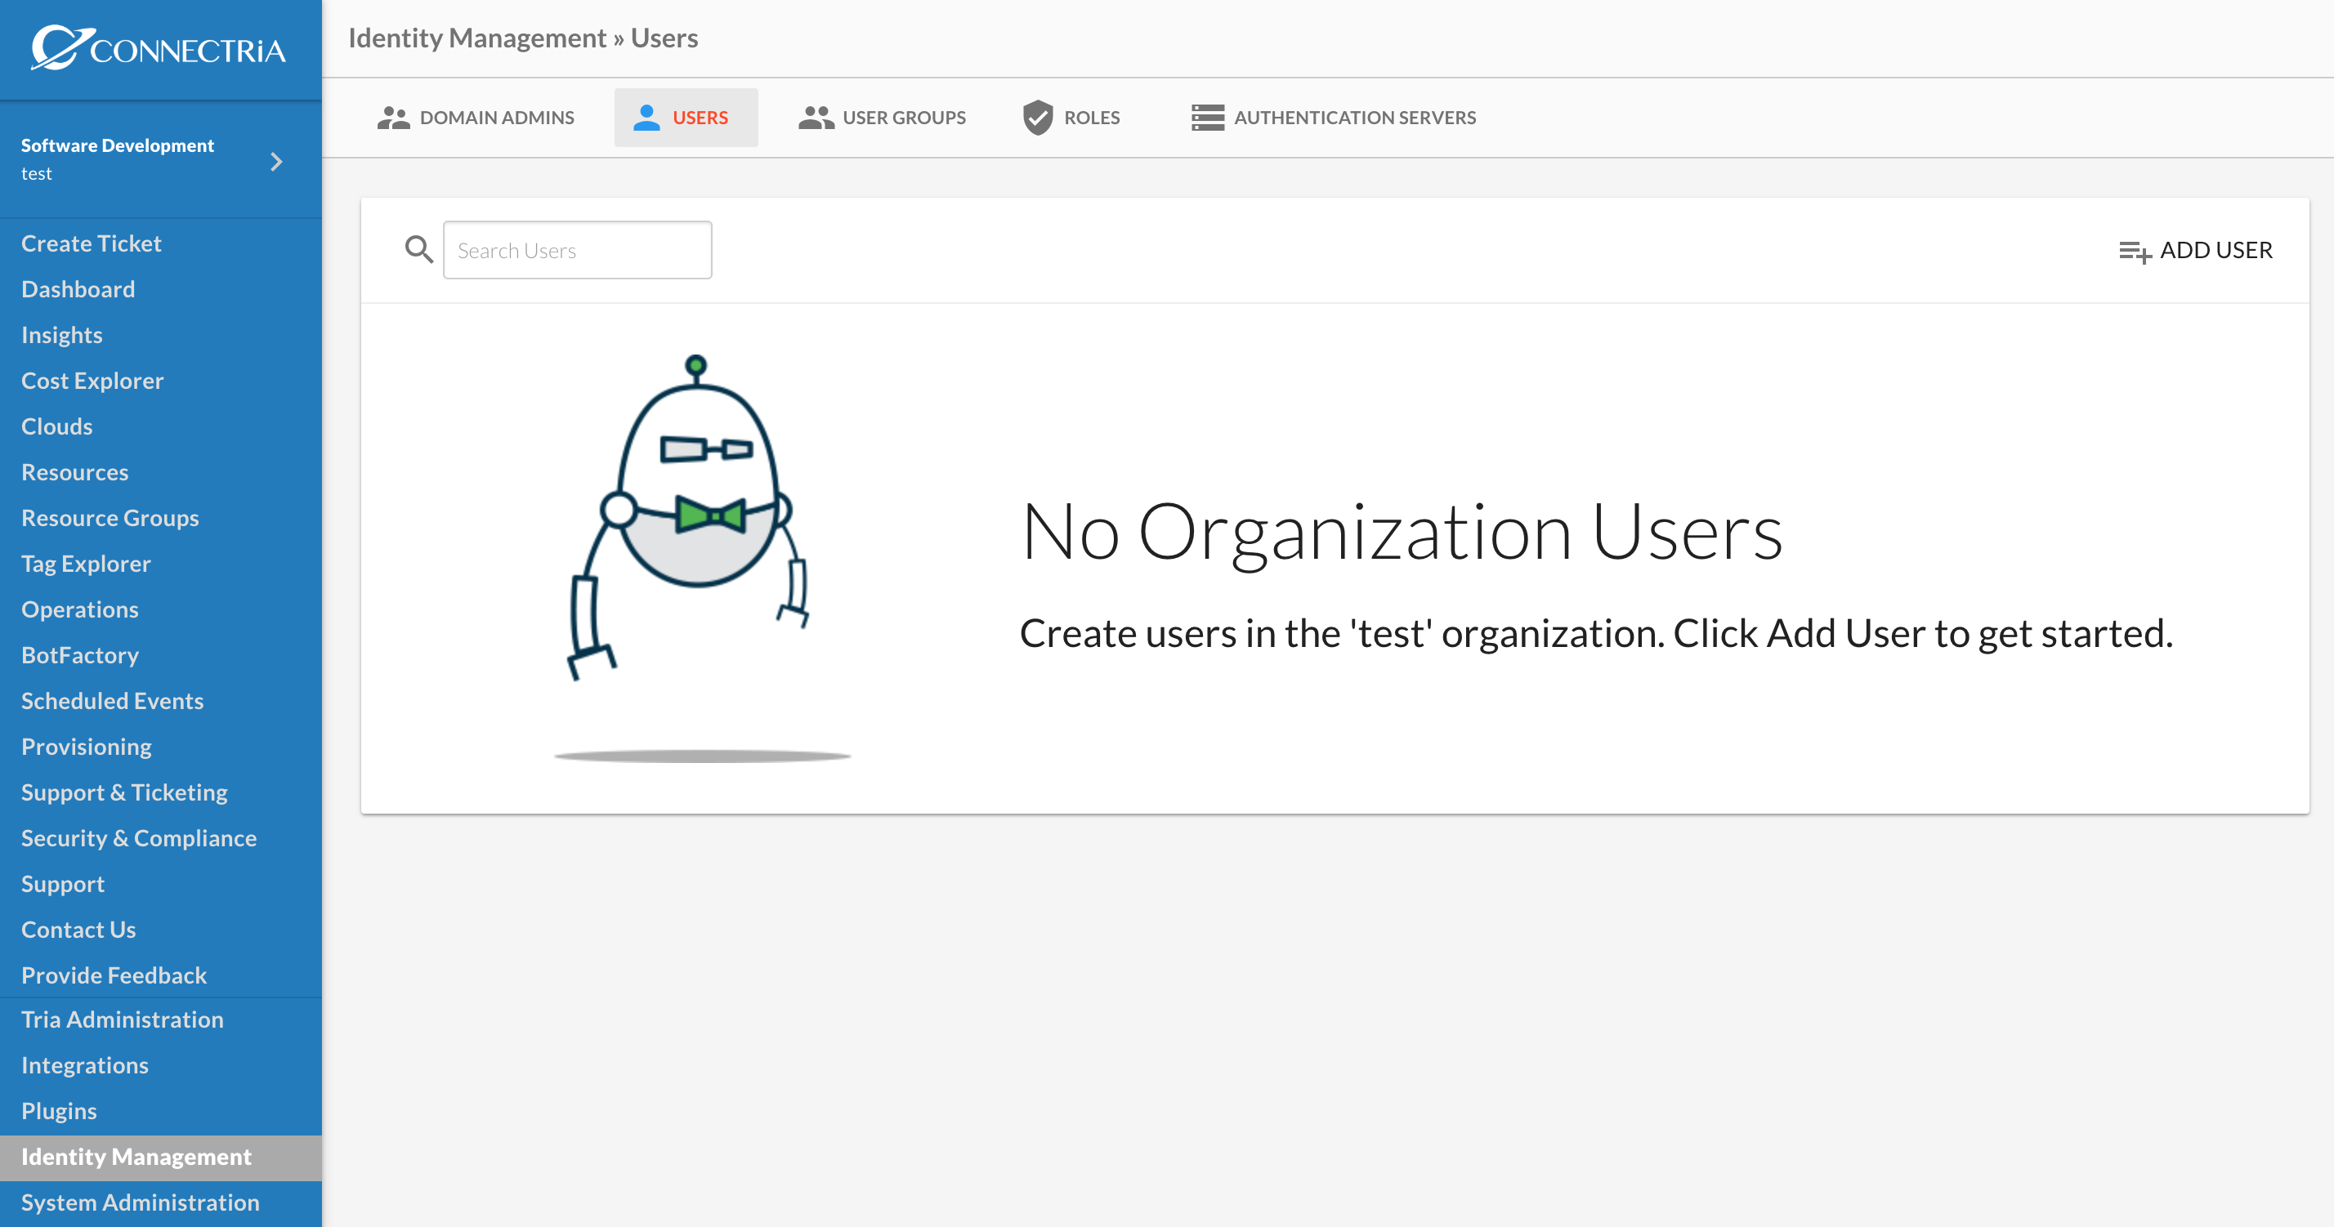This screenshot has height=1227, width=2334.
Task: Click the Roles shield icon
Action: click(x=1037, y=118)
